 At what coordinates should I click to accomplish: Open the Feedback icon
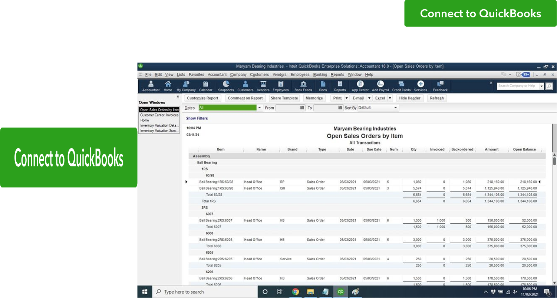click(440, 86)
